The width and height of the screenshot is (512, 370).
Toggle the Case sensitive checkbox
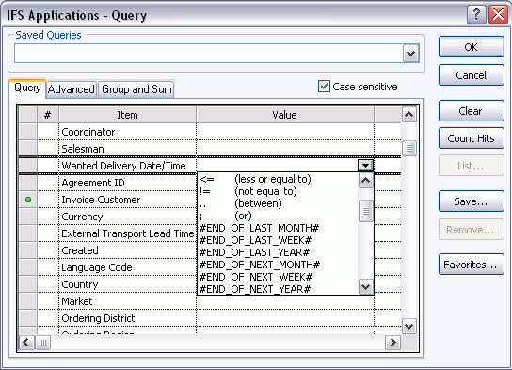tap(324, 87)
